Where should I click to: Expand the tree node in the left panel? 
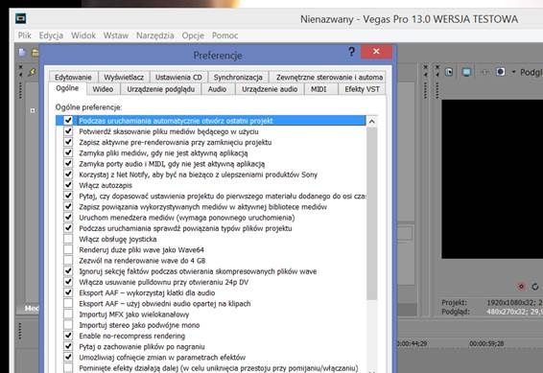tap(33, 110)
